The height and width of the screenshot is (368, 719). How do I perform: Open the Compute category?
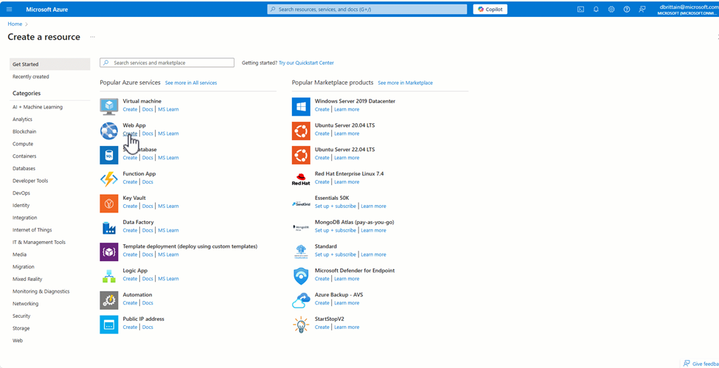[x=23, y=144]
